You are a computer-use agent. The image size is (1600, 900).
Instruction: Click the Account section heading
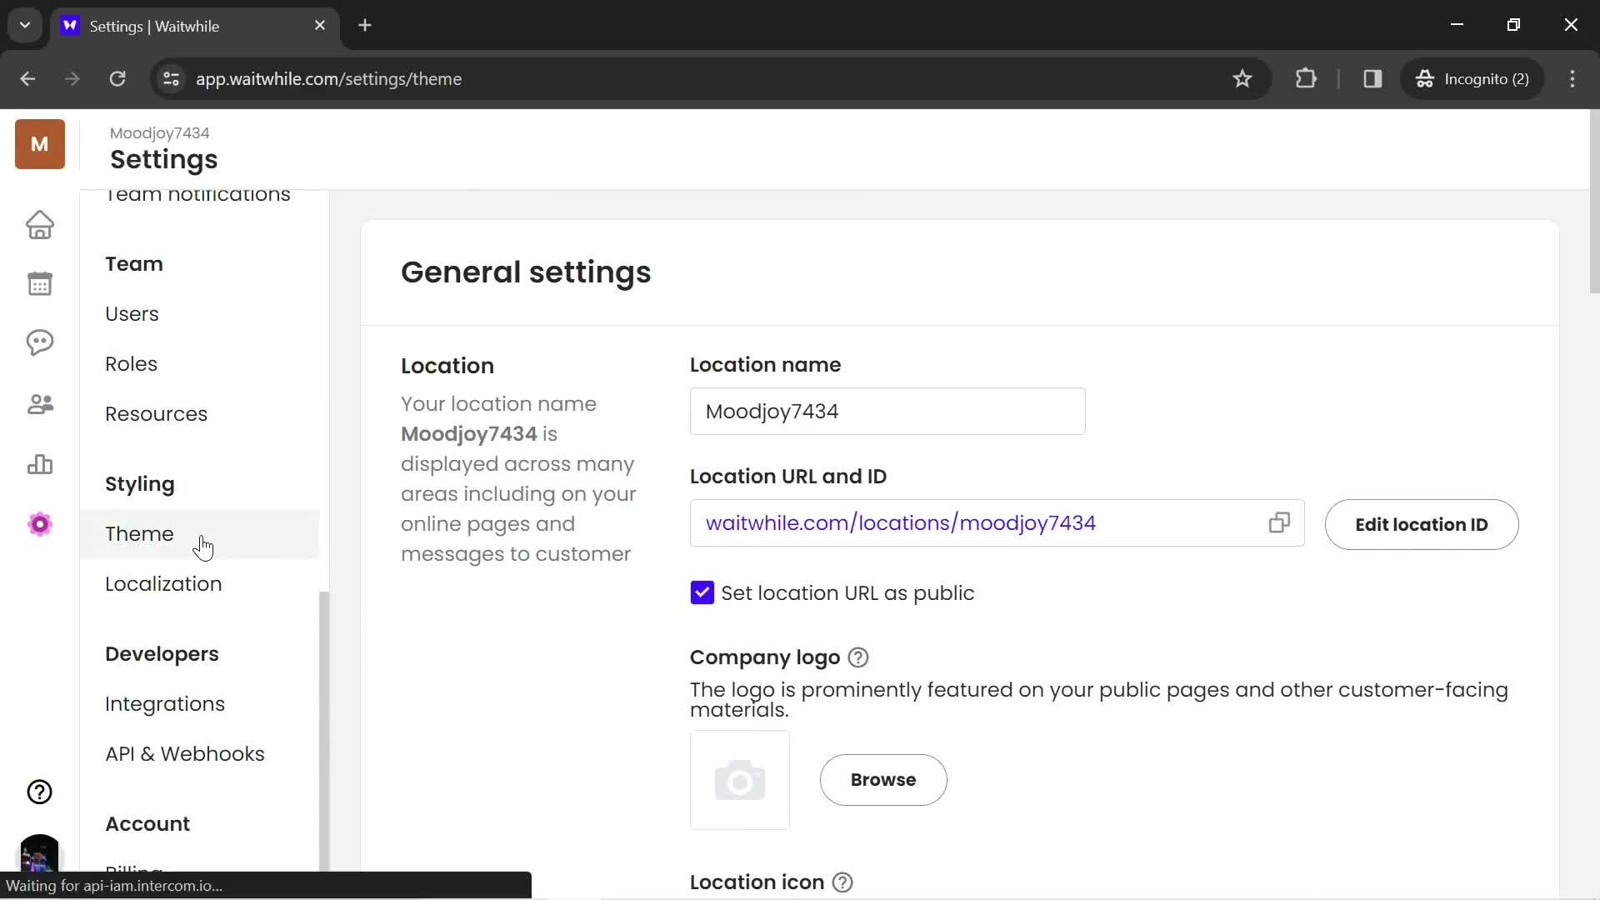[147, 824]
